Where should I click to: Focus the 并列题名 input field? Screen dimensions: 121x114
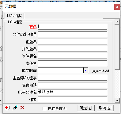tap(72, 49)
